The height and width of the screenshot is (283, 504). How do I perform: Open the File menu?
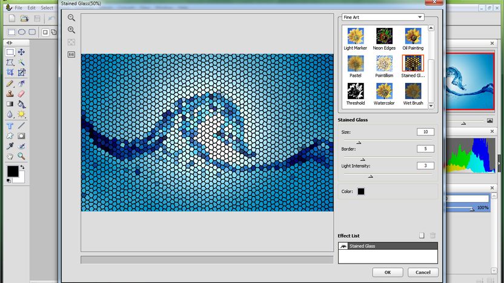click(x=18, y=8)
